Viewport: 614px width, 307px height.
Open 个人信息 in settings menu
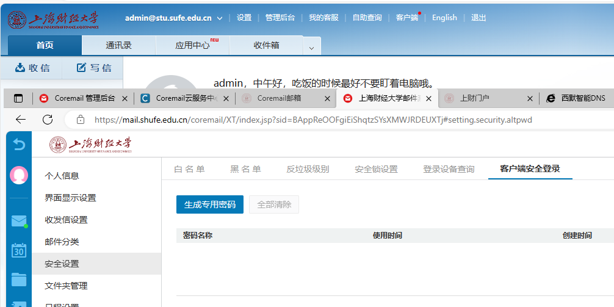(62, 176)
